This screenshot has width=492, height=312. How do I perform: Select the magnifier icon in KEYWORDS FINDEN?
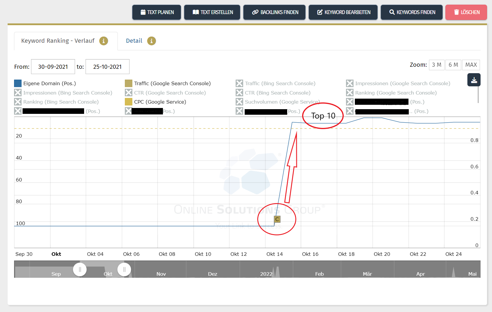coord(392,12)
